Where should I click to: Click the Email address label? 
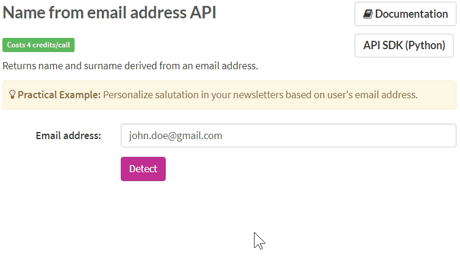tap(68, 136)
